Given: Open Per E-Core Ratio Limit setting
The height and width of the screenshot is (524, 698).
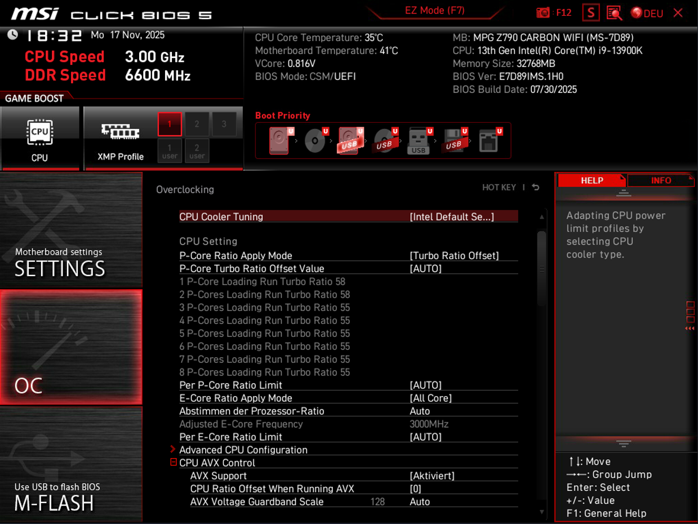Looking at the screenshot, I should 425,437.
